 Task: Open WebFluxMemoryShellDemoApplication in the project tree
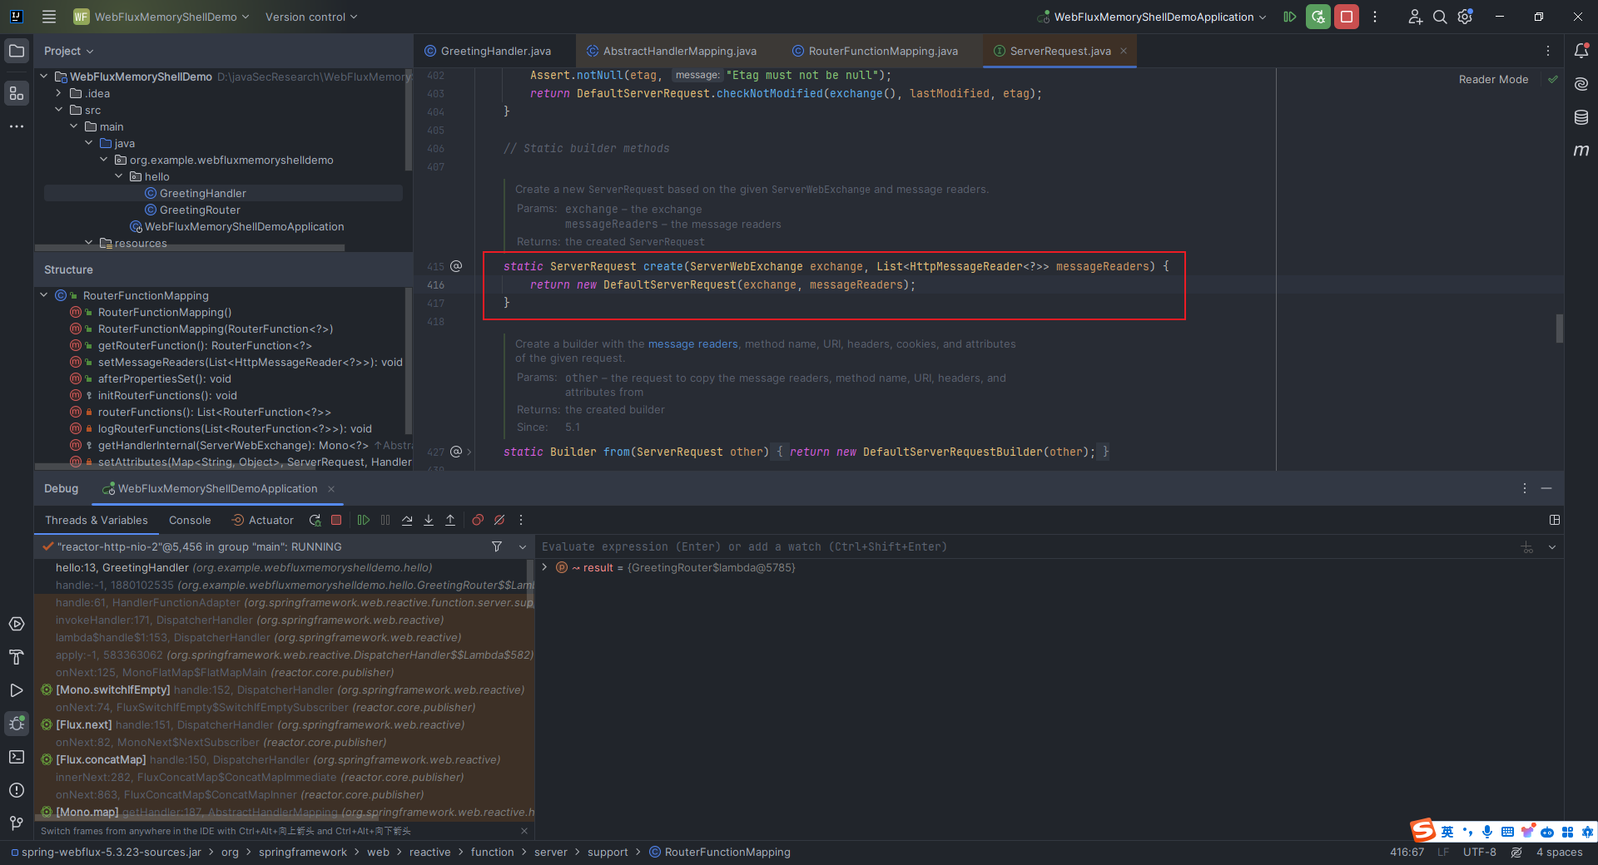244,226
